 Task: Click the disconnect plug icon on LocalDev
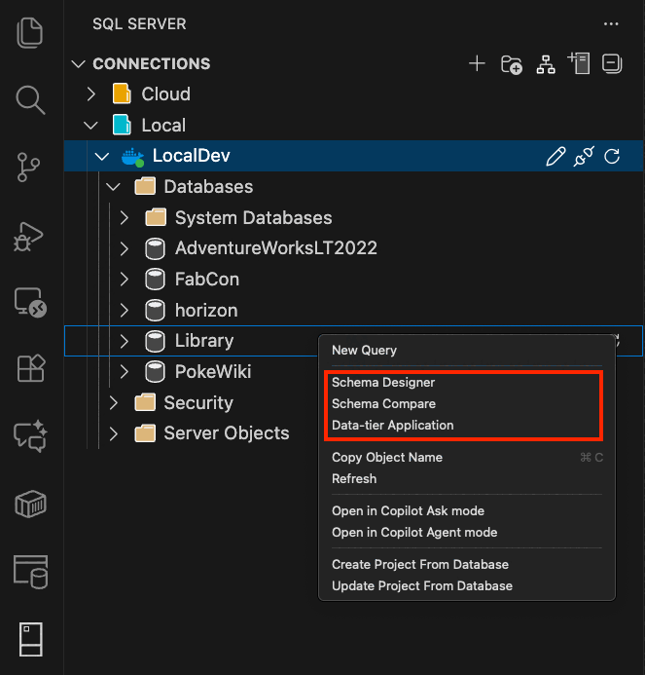584,157
